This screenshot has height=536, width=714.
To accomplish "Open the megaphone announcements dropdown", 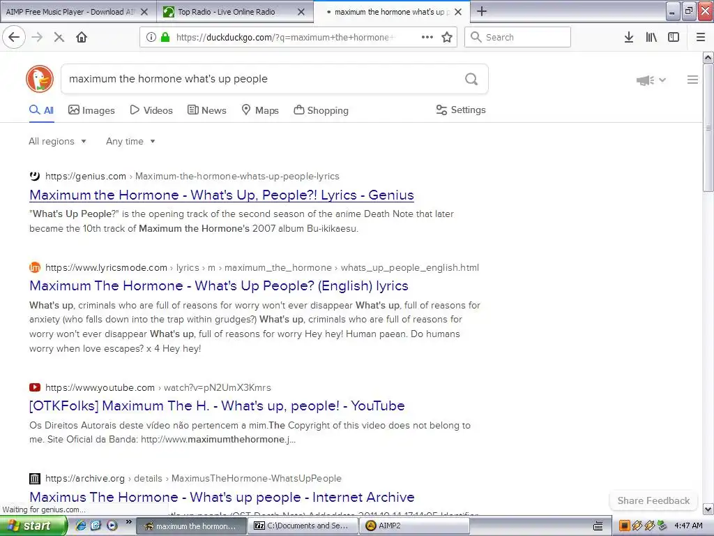I will pos(651,80).
